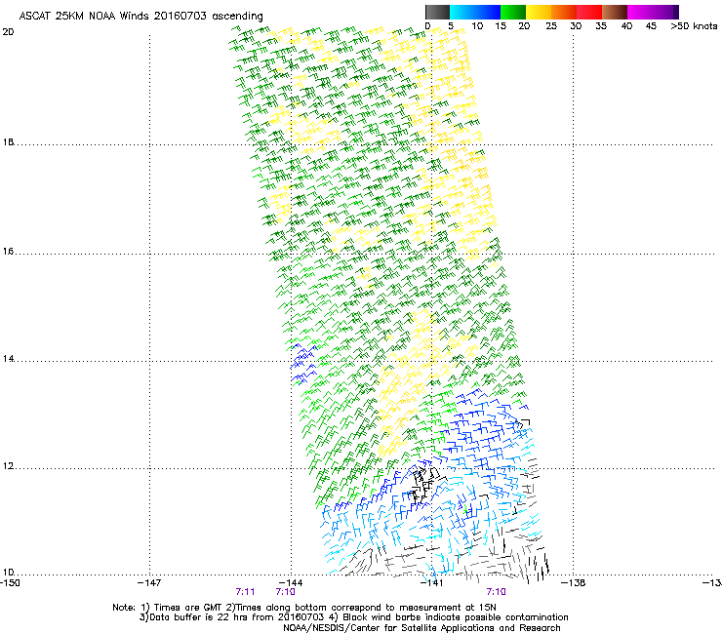
Task: Click the longitude axis label '-147'
Action: [149, 583]
